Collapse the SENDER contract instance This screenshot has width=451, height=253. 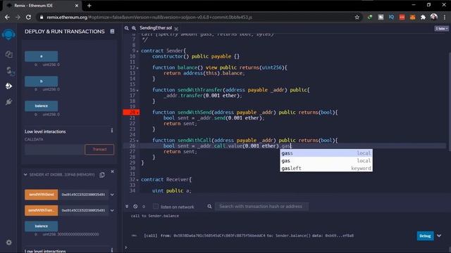click(25, 174)
